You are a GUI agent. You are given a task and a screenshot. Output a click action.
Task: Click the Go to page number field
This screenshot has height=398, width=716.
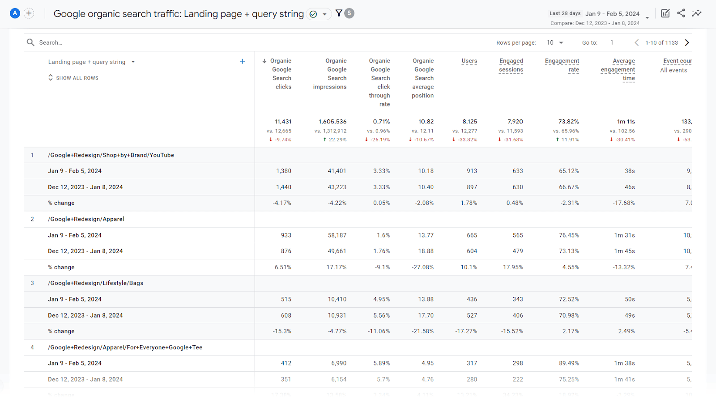click(x=612, y=42)
